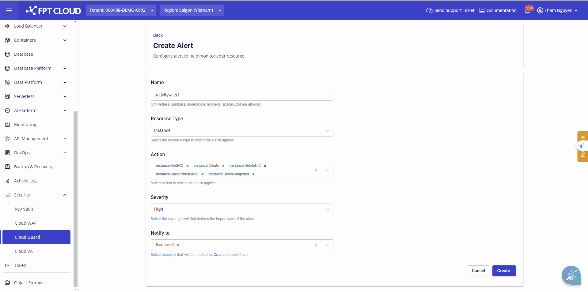Click the Monitoring sidebar icon
Screen dimensions: 588x292
(7, 125)
